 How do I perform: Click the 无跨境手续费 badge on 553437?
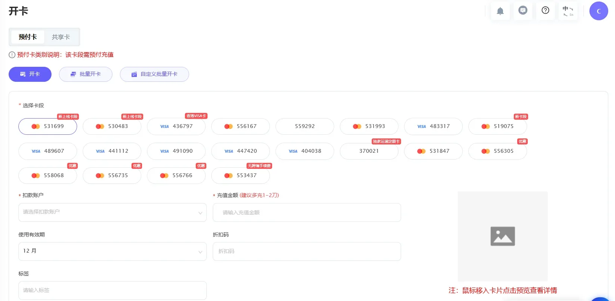point(259,166)
